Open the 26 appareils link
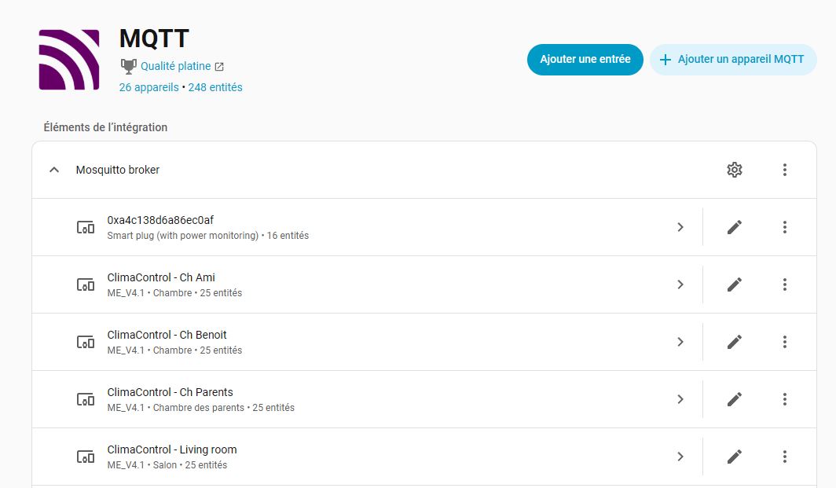 (x=148, y=87)
